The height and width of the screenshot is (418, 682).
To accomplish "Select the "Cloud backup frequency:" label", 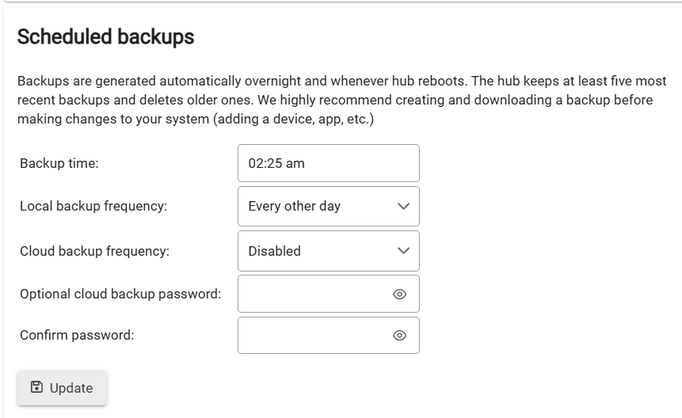I will pos(94,251).
